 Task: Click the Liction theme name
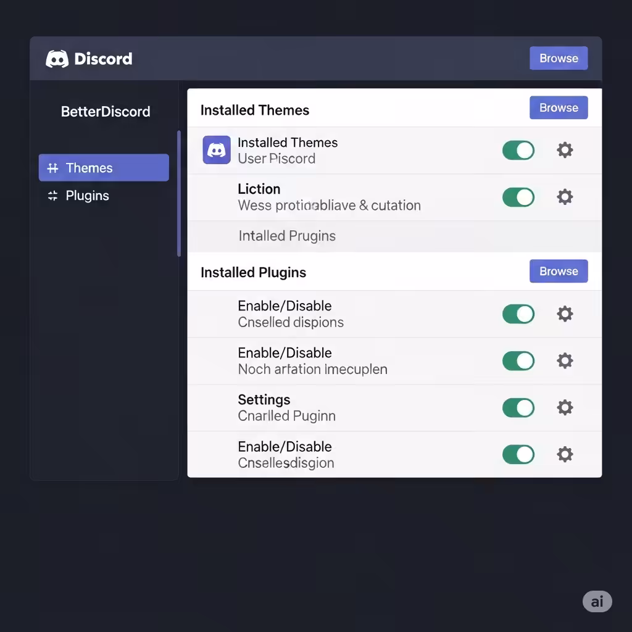click(259, 189)
